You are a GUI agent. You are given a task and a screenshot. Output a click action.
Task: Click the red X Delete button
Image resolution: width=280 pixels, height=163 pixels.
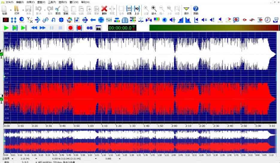(x=104, y=10)
